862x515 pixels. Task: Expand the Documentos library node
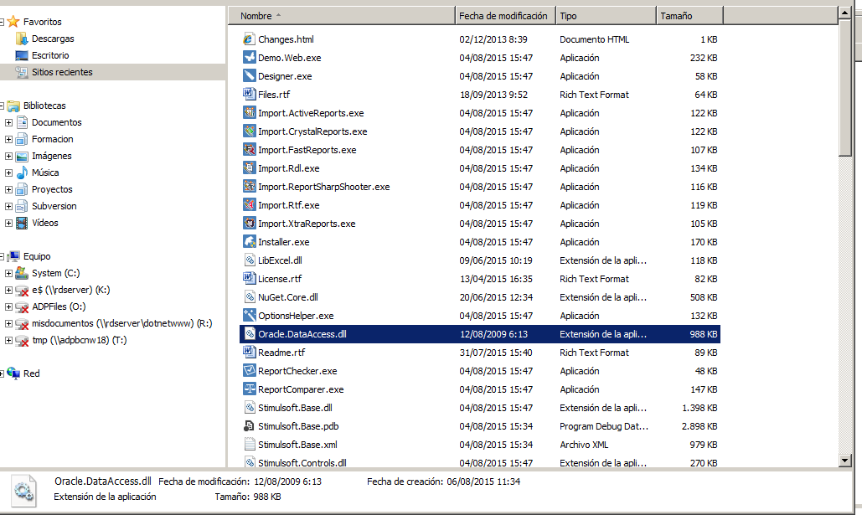coord(8,122)
